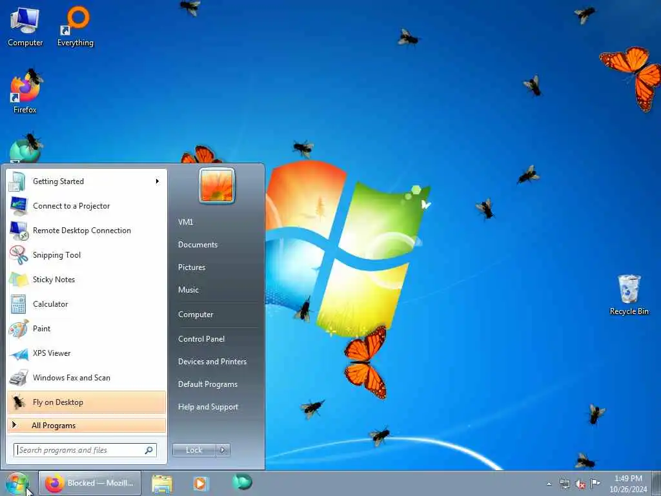661x496 pixels.
Task: Open the Everything desktop shortcut
Action: point(76,26)
